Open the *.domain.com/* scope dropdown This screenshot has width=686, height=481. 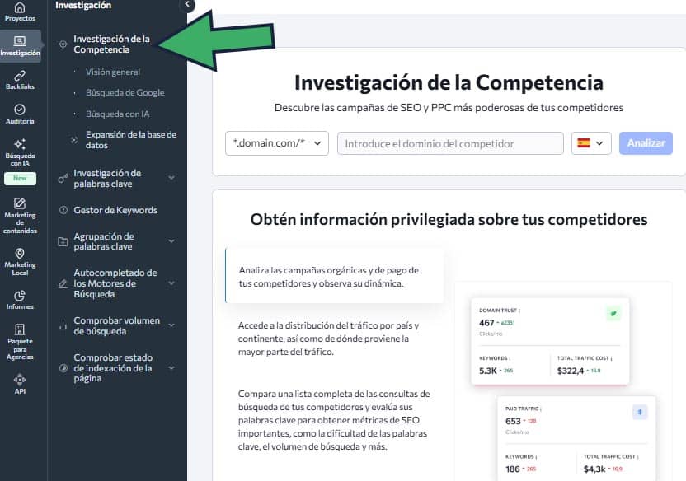pyautogui.click(x=277, y=143)
